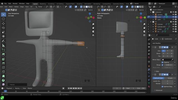This screenshot has width=178, height=100.
Task: Exclude Collection via its checkbox
Action: (171, 12)
